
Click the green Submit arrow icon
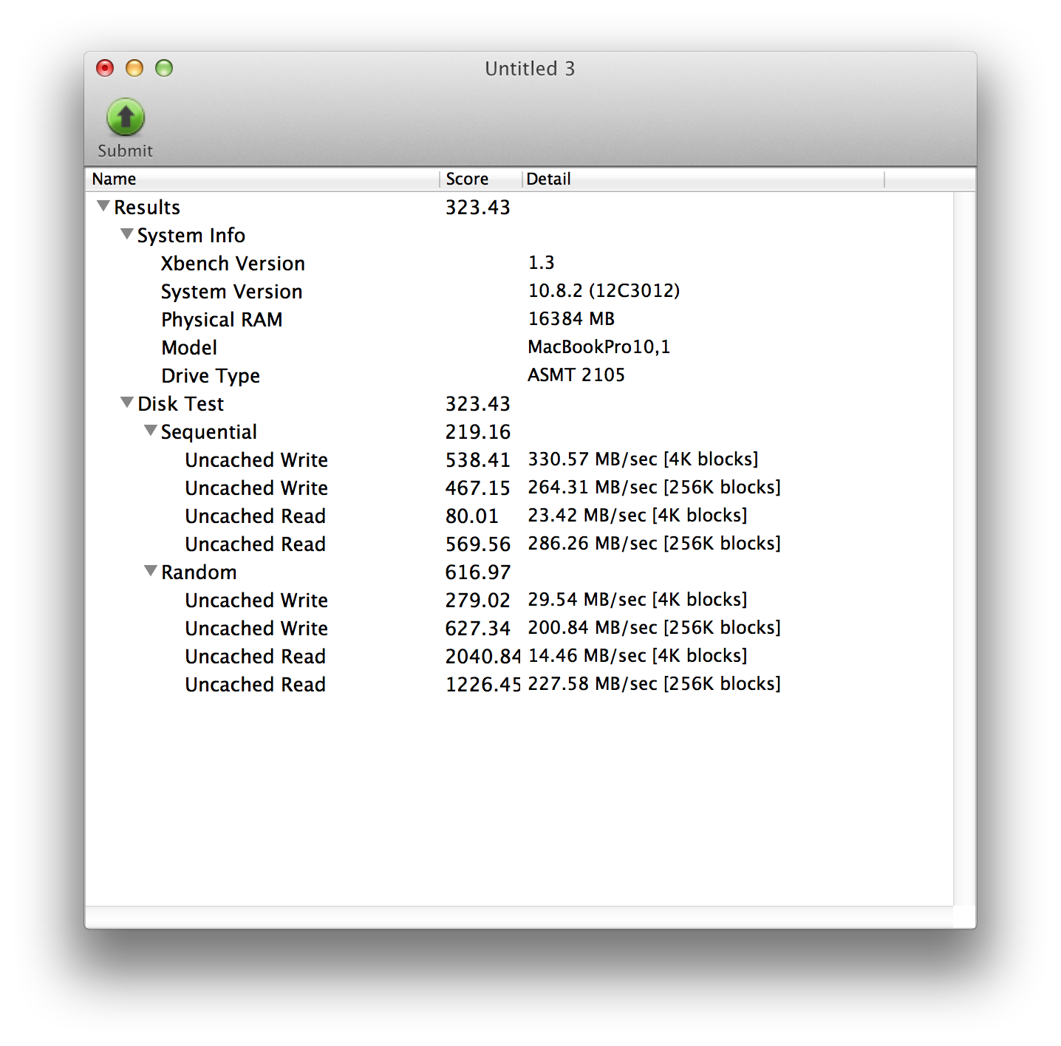click(x=126, y=117)
